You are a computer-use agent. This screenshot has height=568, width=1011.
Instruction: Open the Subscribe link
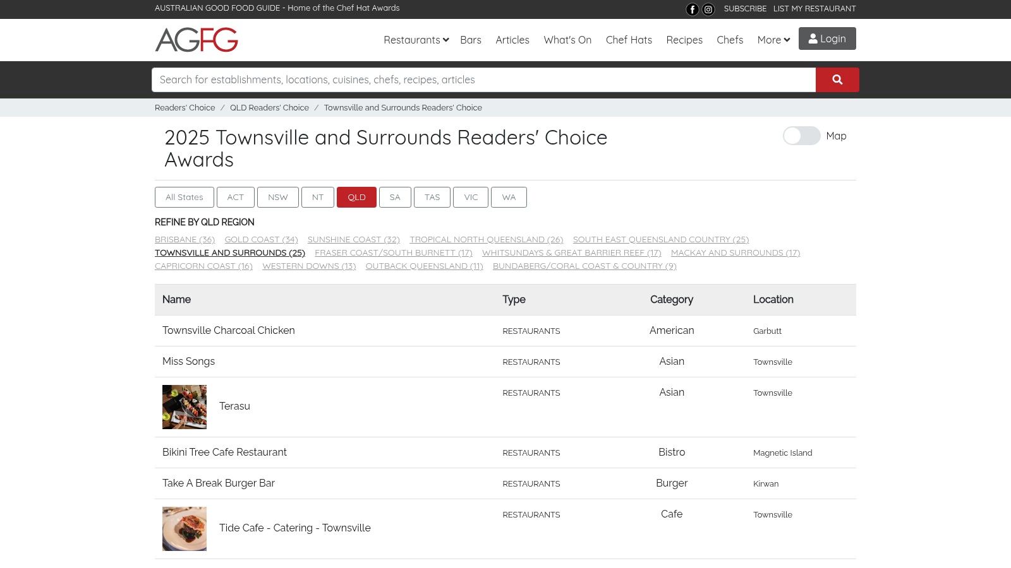744,9
